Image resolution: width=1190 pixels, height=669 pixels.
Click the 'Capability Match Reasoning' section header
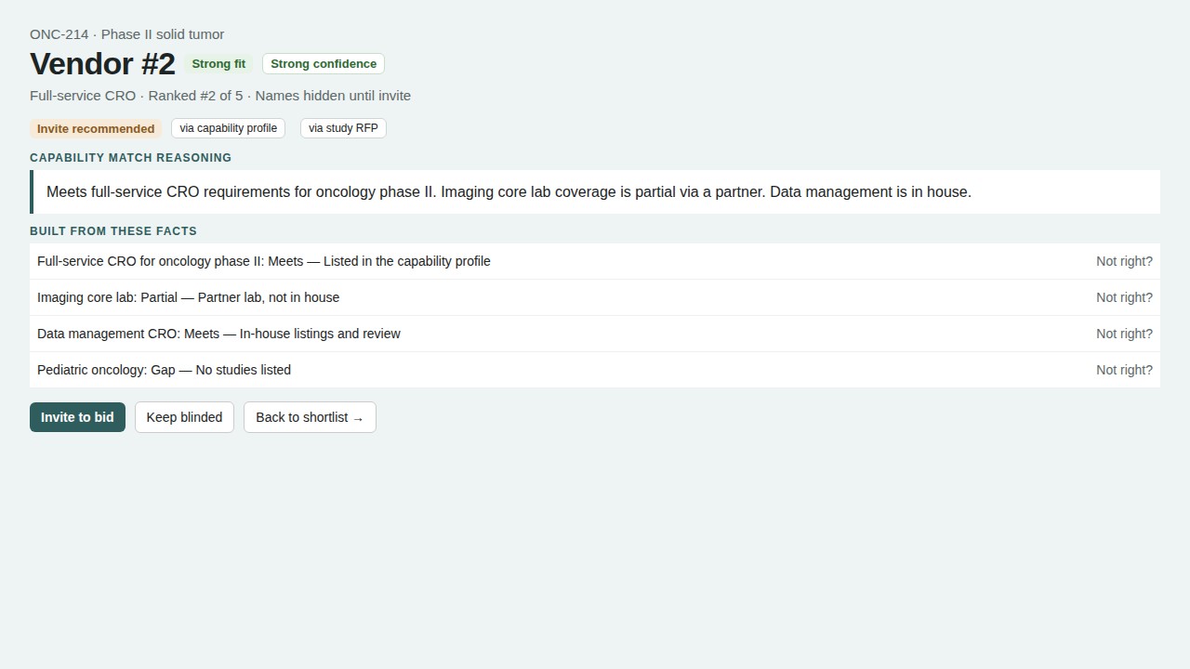click(130, 158)
